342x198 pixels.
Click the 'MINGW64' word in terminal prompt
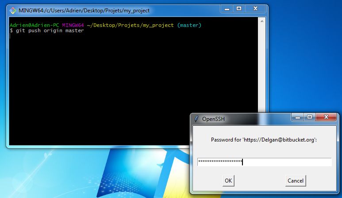pos(73,25)
